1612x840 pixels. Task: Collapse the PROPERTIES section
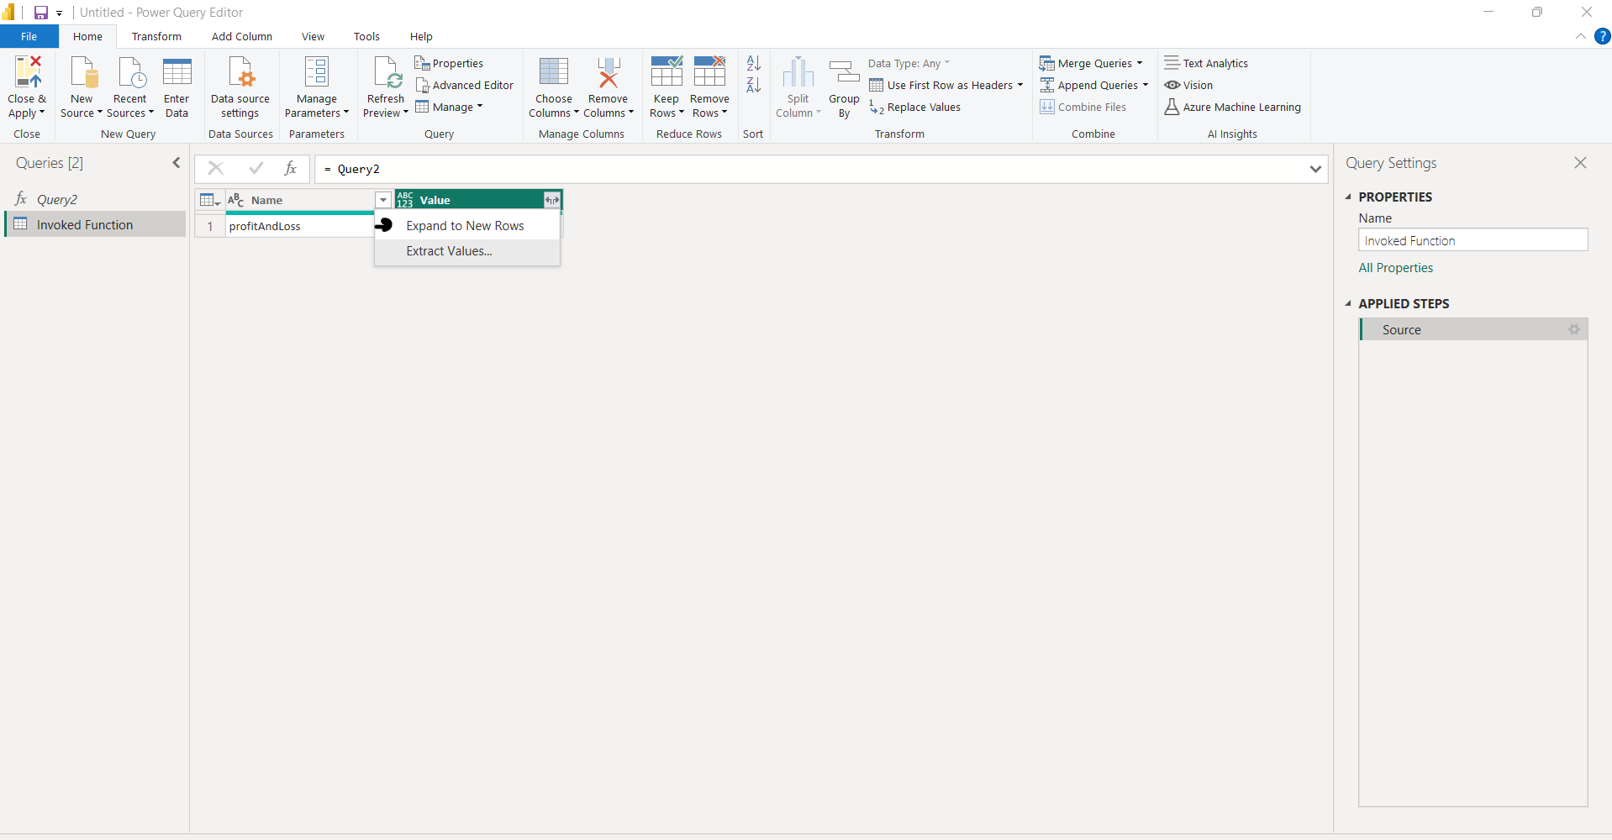click(x=1348, y=197)
